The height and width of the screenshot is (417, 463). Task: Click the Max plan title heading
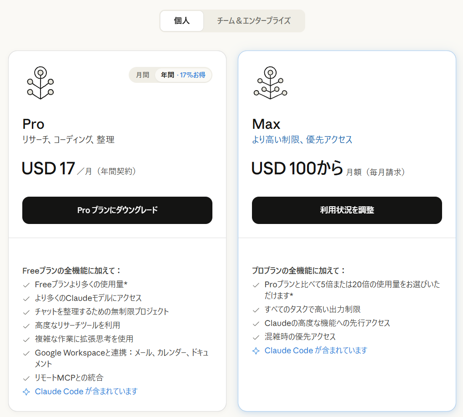tap(266, 124)
